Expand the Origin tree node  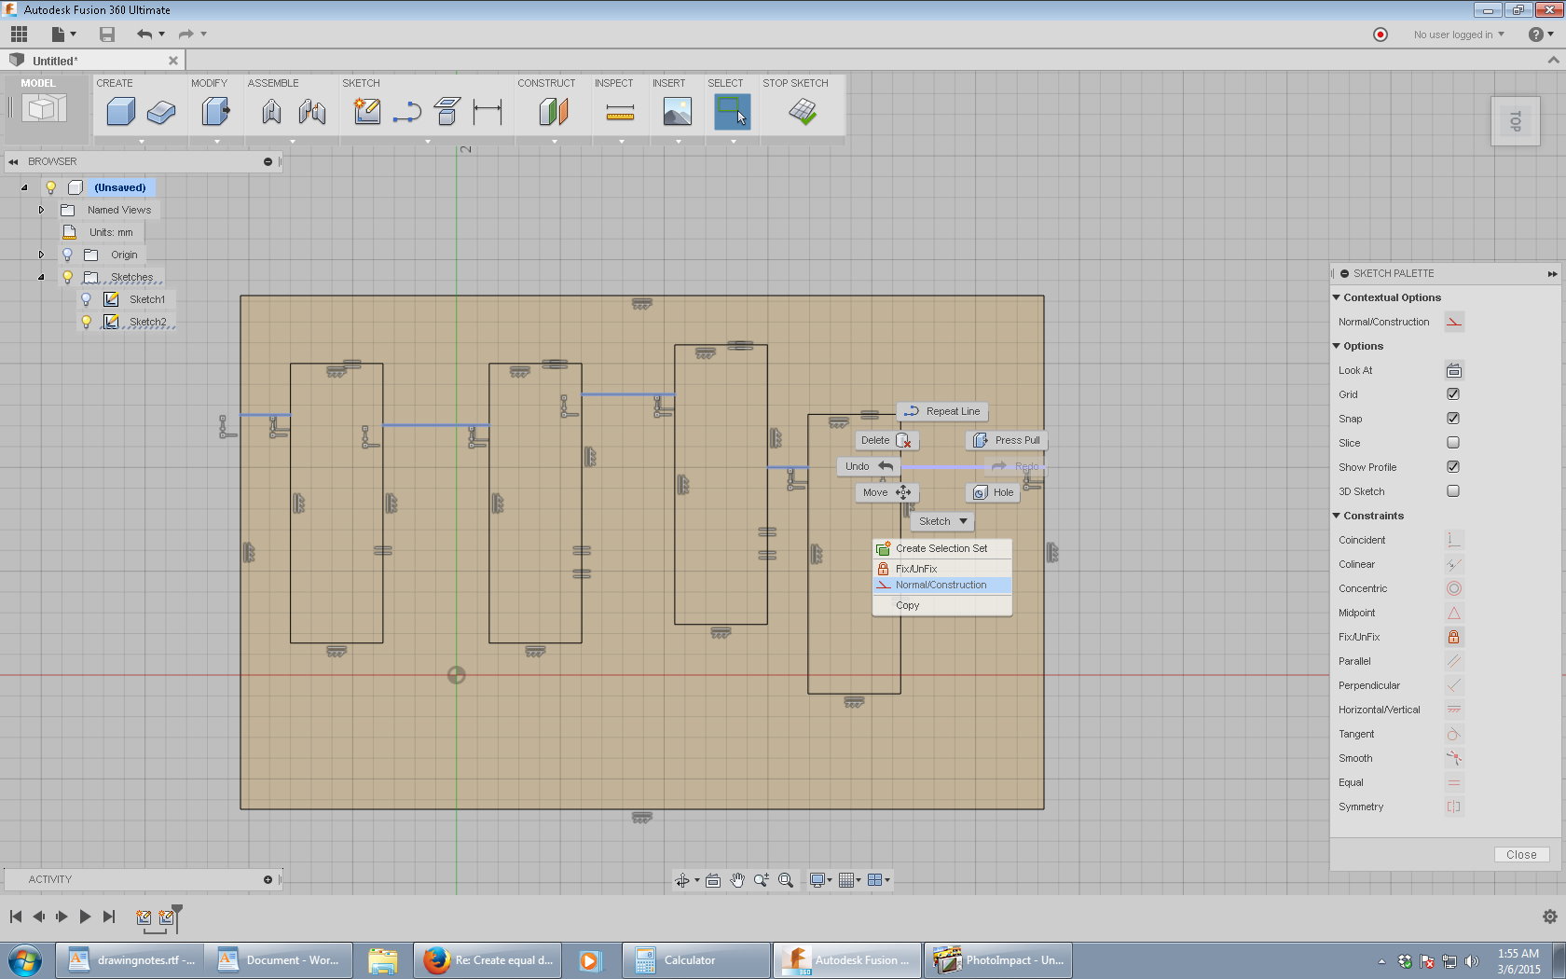pyautogui.click(x=41, y=255)
